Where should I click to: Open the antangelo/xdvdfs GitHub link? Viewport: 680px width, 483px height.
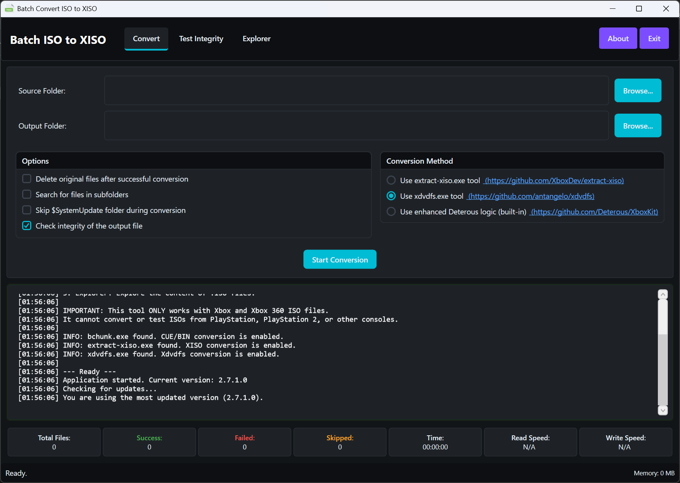tap(531, 196)
